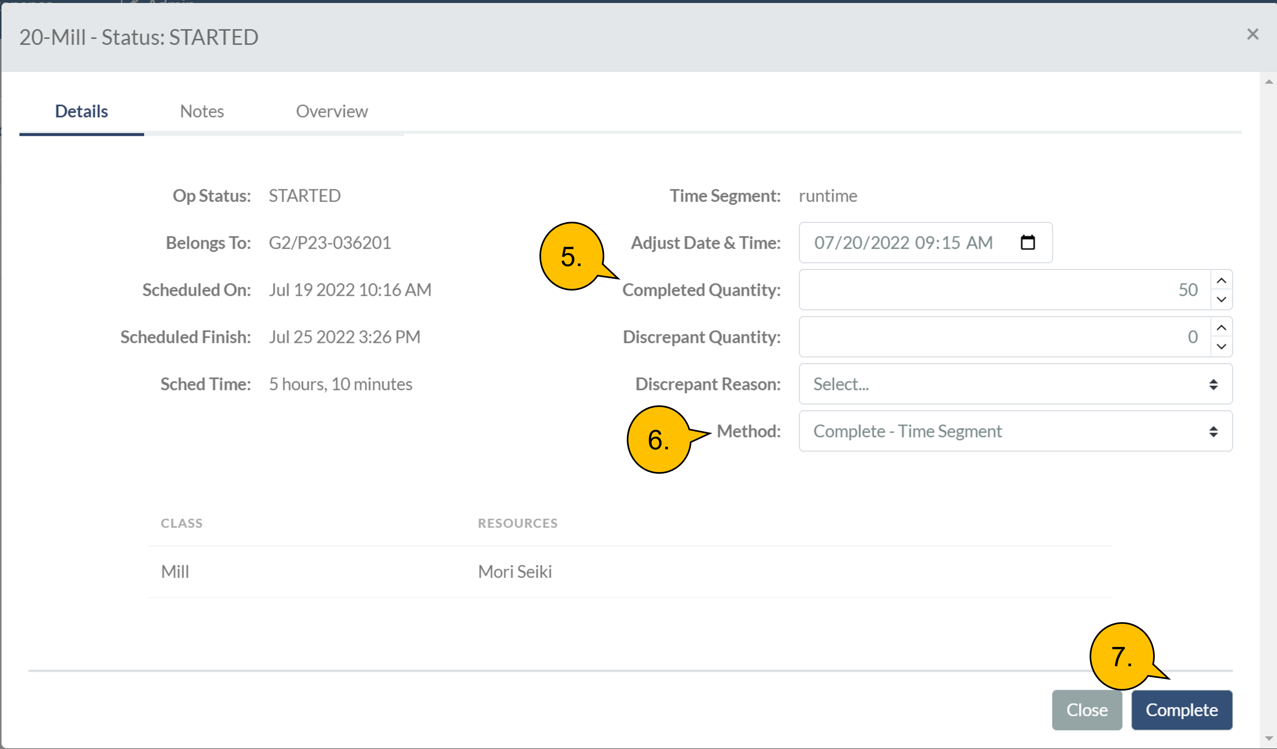
Task: Decrease Discrepant Quantity with down arrow
Action: (x=1221, y=346)
